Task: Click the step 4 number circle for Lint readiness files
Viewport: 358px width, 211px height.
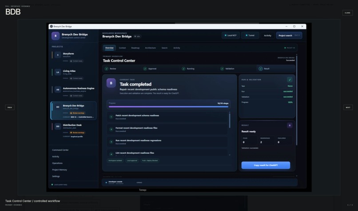Action: (x=111, y=154)
